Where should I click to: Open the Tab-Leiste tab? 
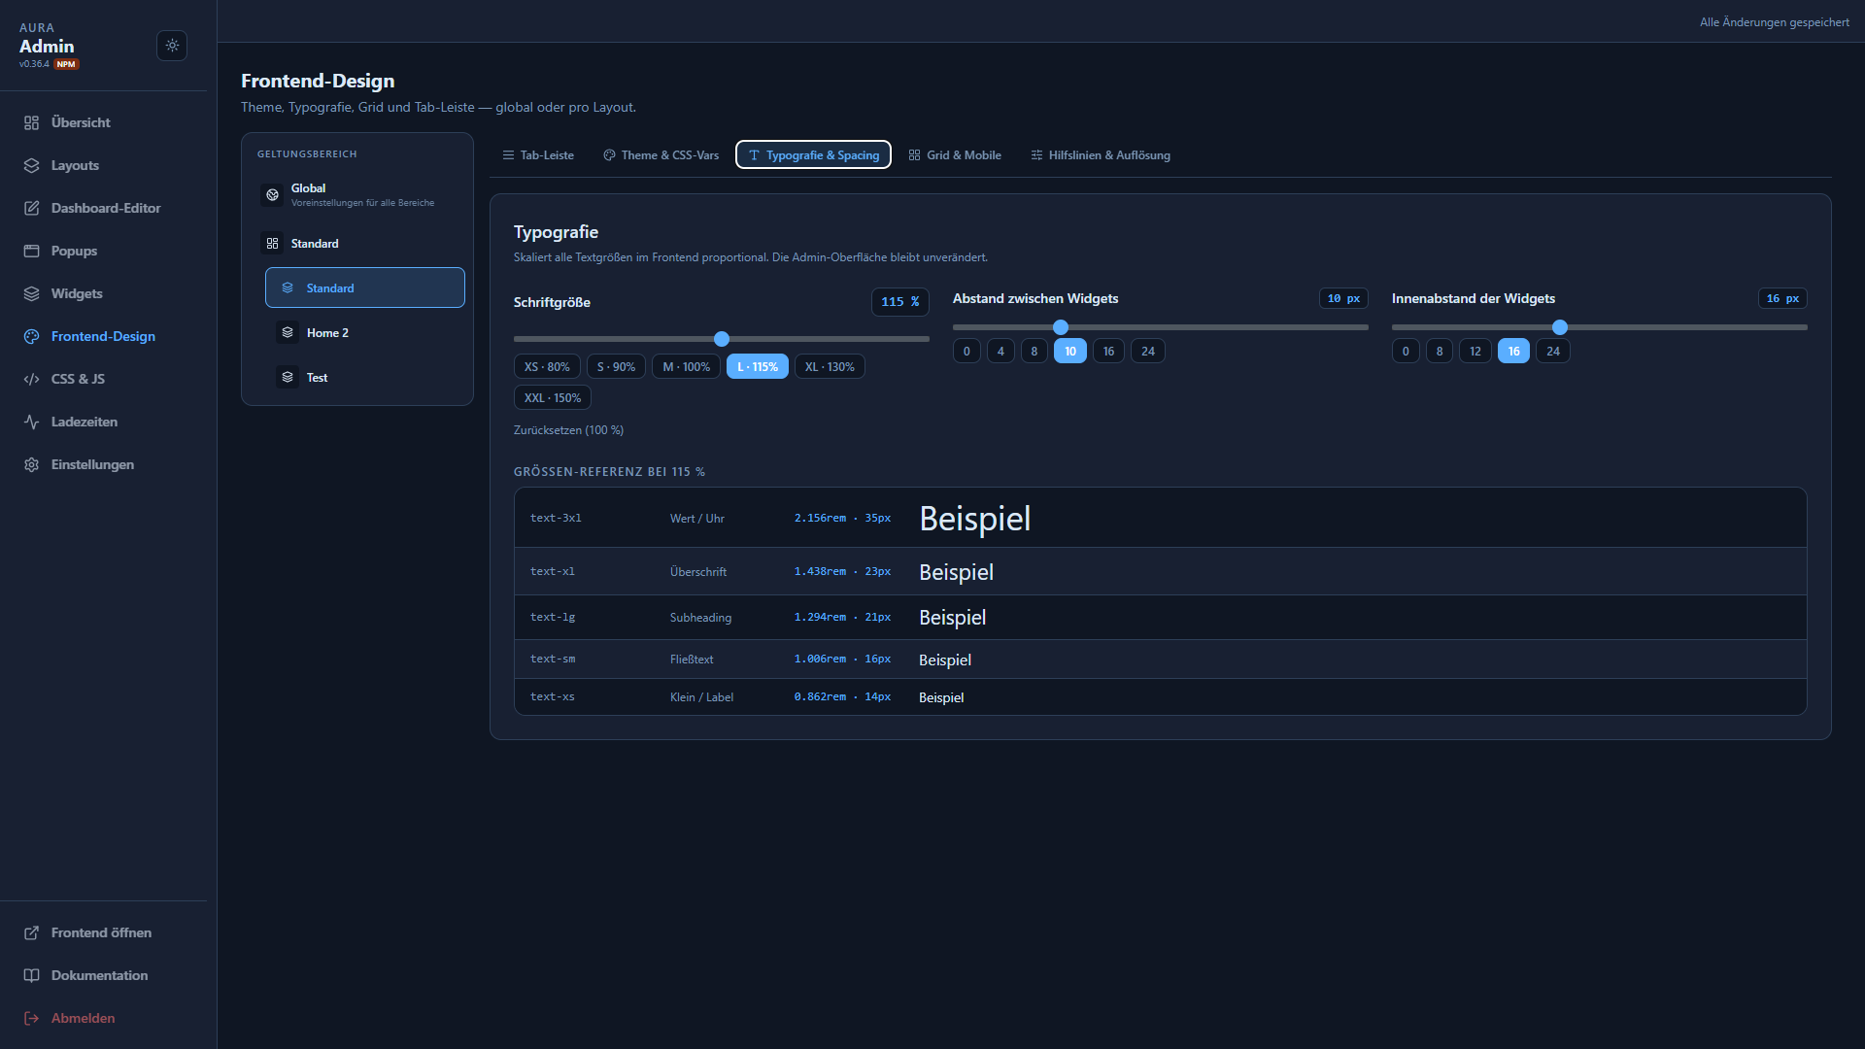(538, 155)
